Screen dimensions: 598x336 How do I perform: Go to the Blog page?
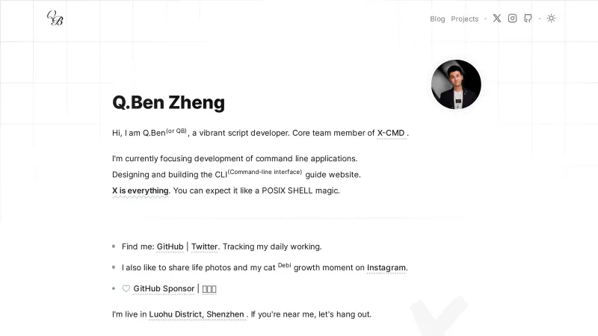click(x=437, y=19)
